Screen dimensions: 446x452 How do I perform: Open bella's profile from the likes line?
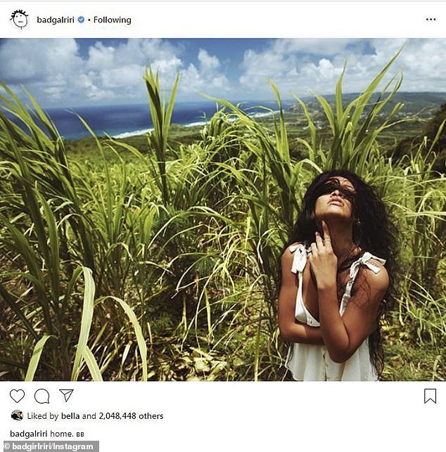tap(70, 416)
